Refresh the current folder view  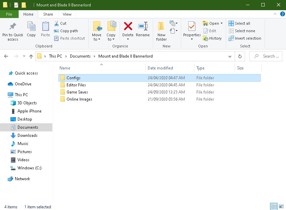(240, 56)
